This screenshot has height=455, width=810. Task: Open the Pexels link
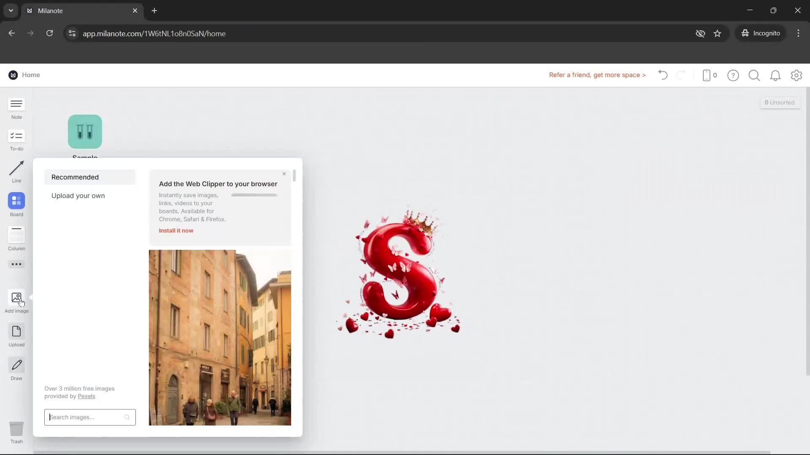pos(86,396)
